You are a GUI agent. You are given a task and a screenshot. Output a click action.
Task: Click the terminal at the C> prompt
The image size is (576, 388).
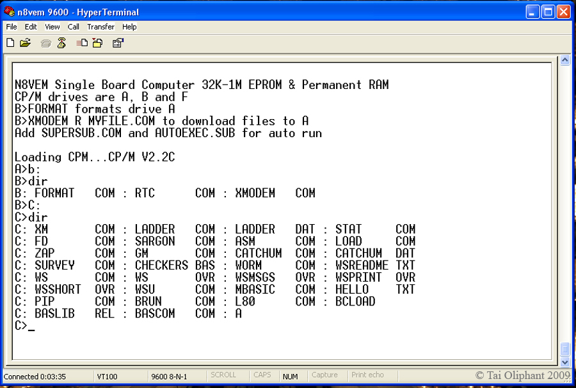32,326
